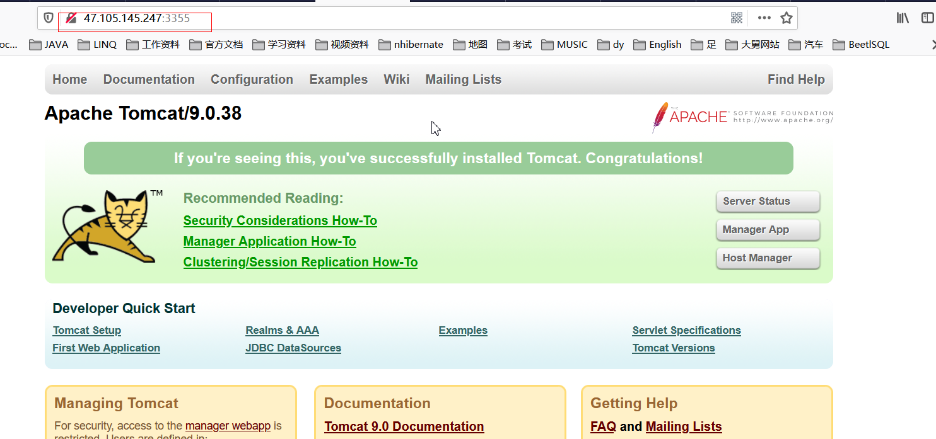
Task: Click the Managing Tomcat heading
Action: coord(116,403)
